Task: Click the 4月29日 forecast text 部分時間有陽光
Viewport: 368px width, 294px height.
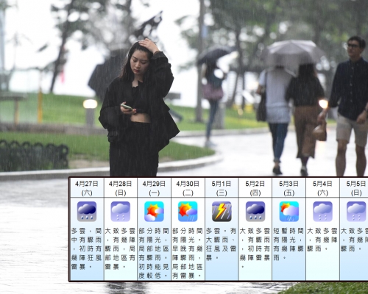Action: (154, 235)
